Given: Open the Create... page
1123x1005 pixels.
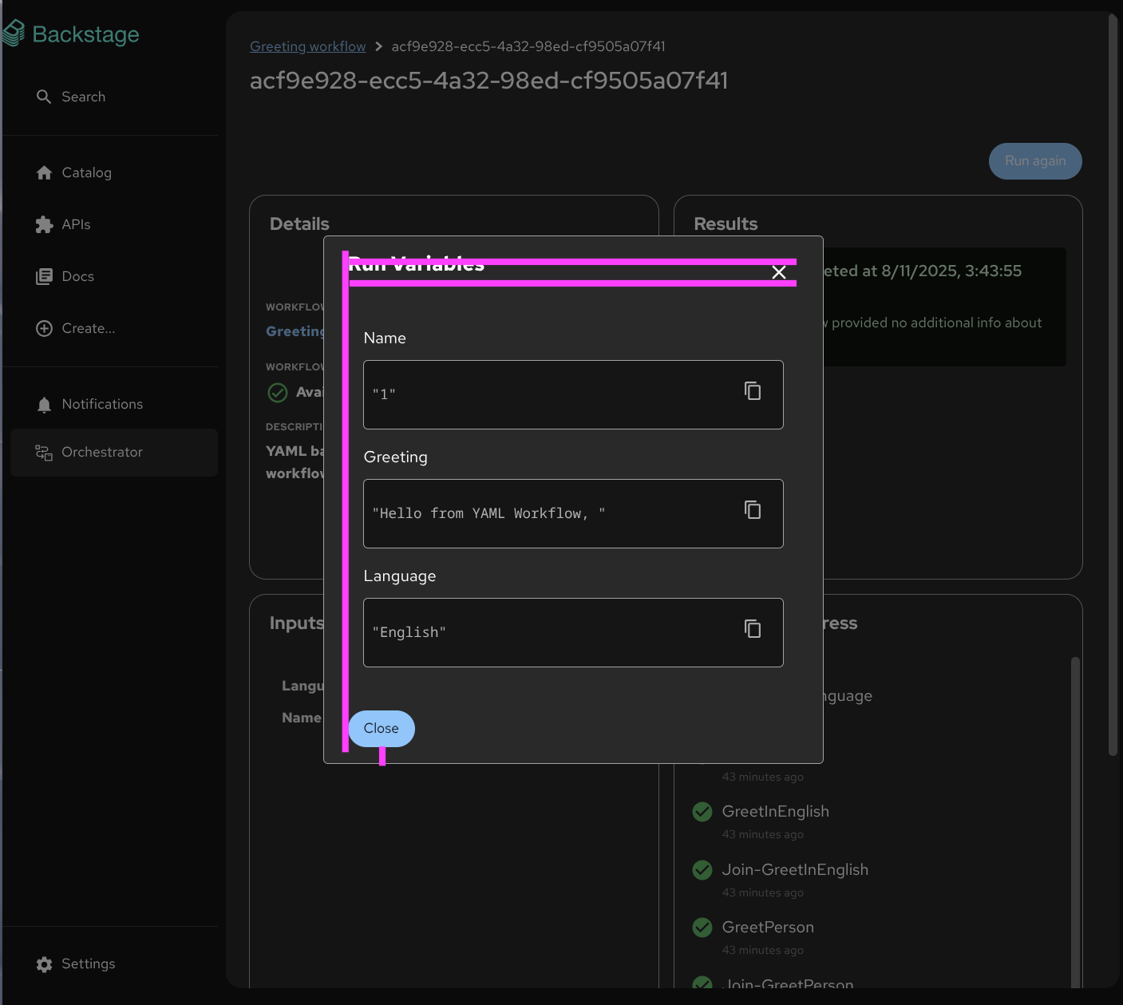Looking at the screenshot, I should [88, 328].
